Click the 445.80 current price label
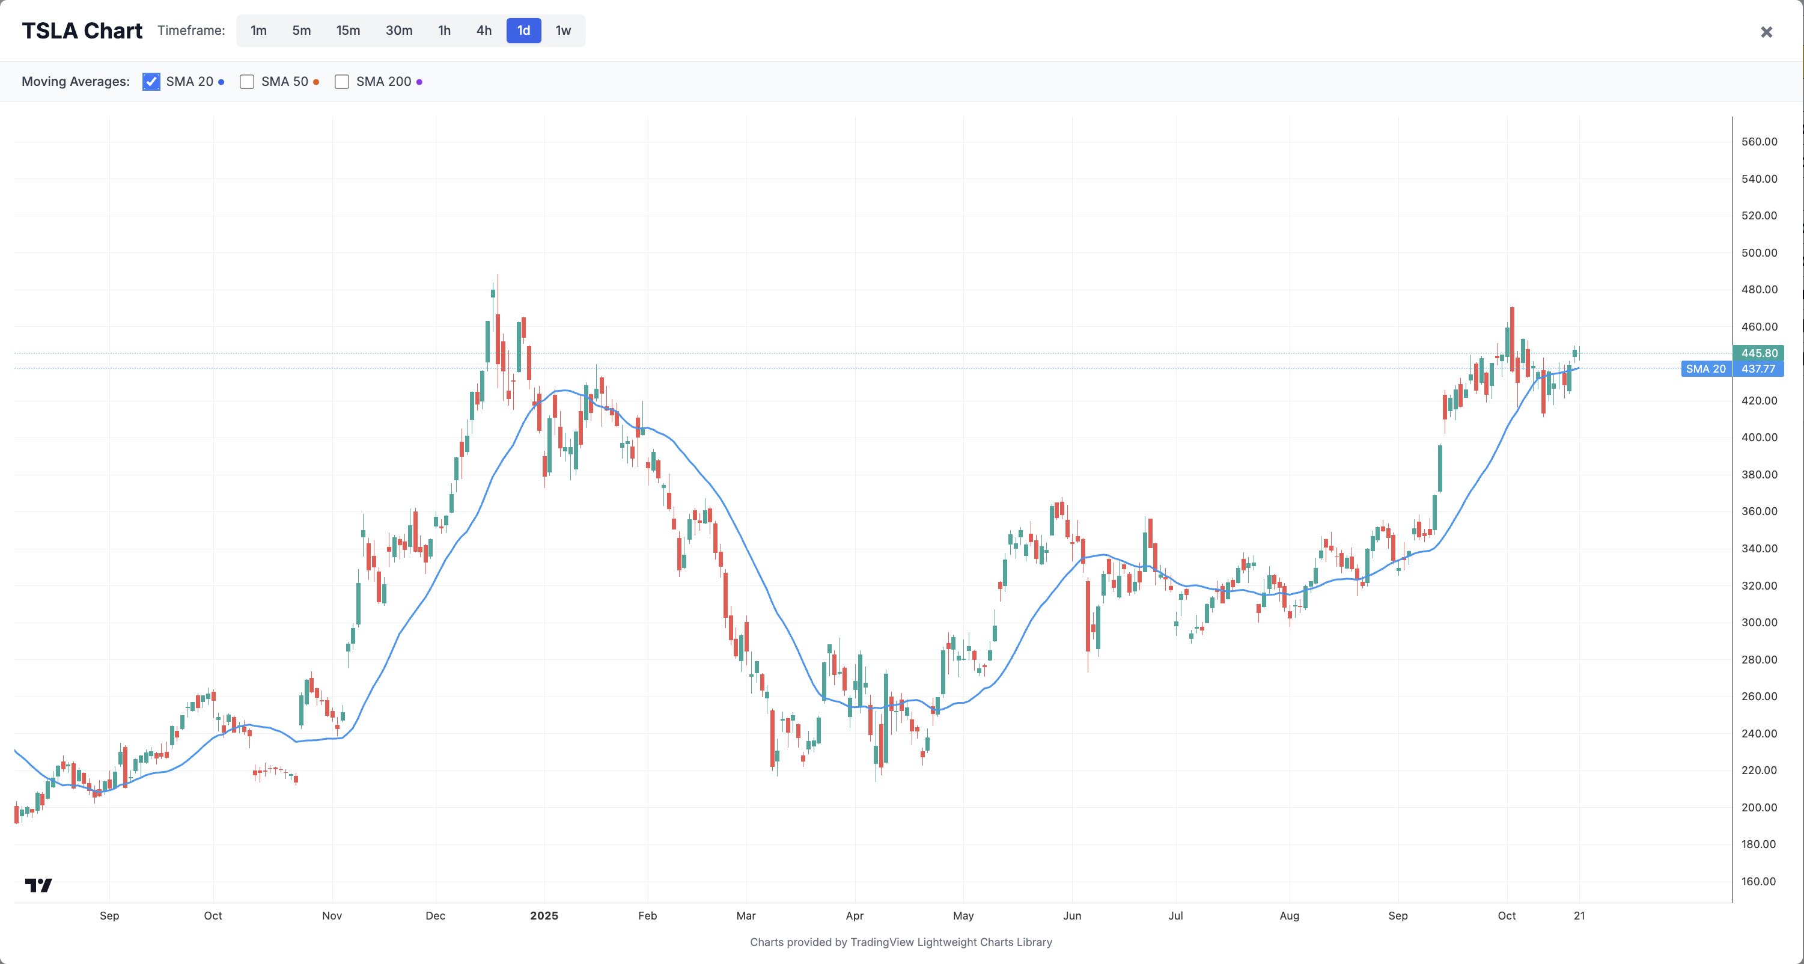This screenshot has width=1804, height=964. tap(1758, 353)
